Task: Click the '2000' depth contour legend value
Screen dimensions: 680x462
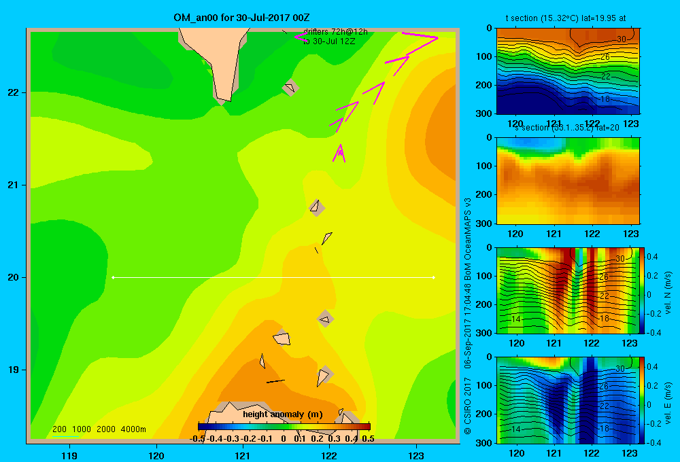Action: pyautogui.click(x=106, y=429)
